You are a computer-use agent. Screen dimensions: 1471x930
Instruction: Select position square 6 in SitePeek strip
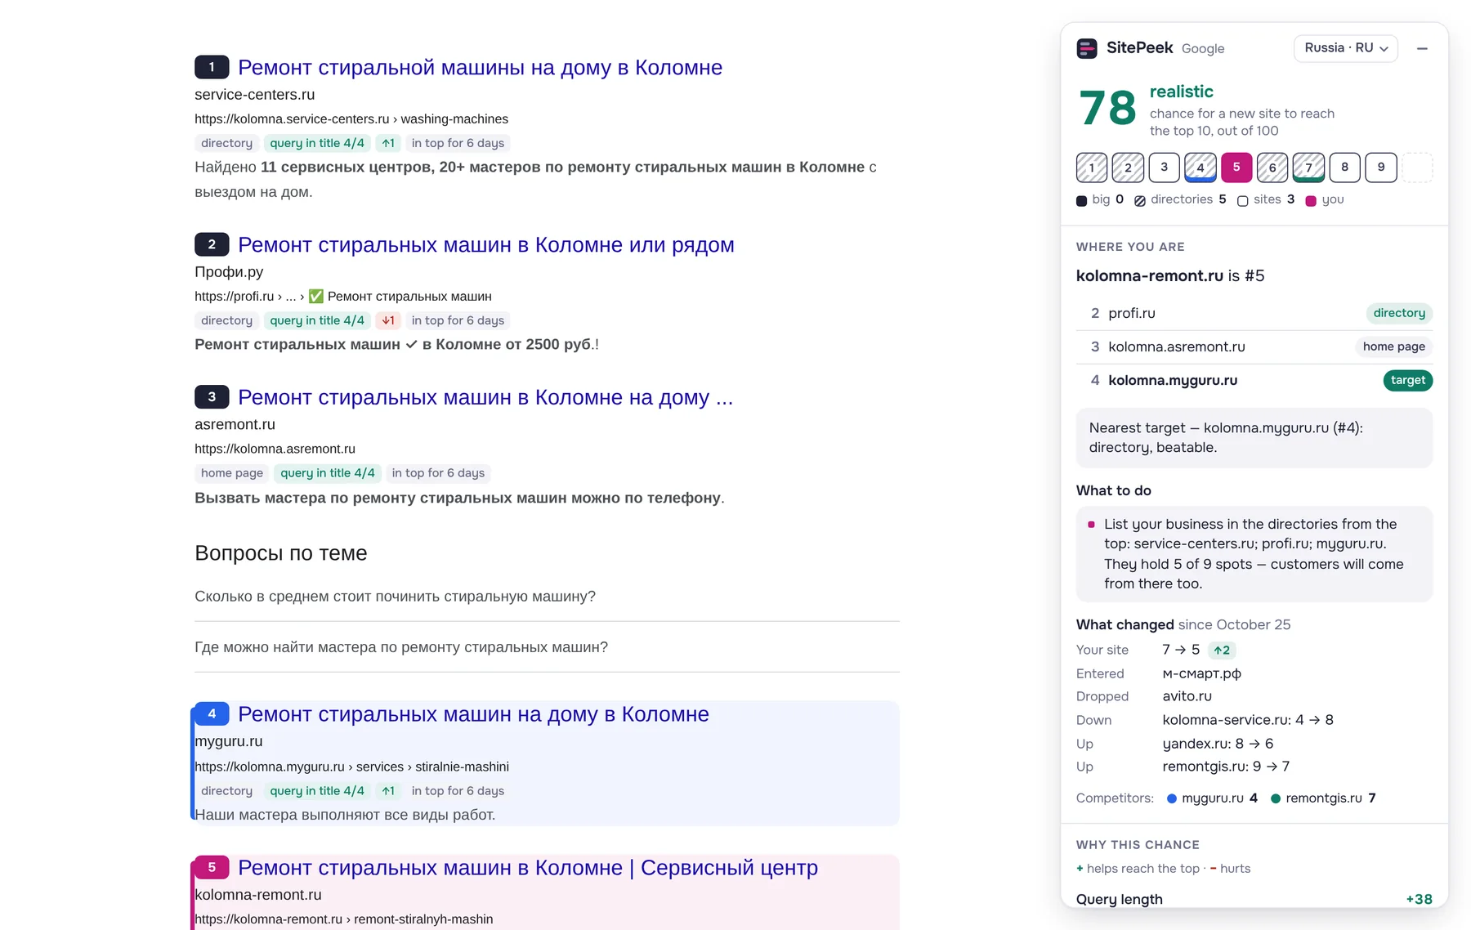(1272, 168)
